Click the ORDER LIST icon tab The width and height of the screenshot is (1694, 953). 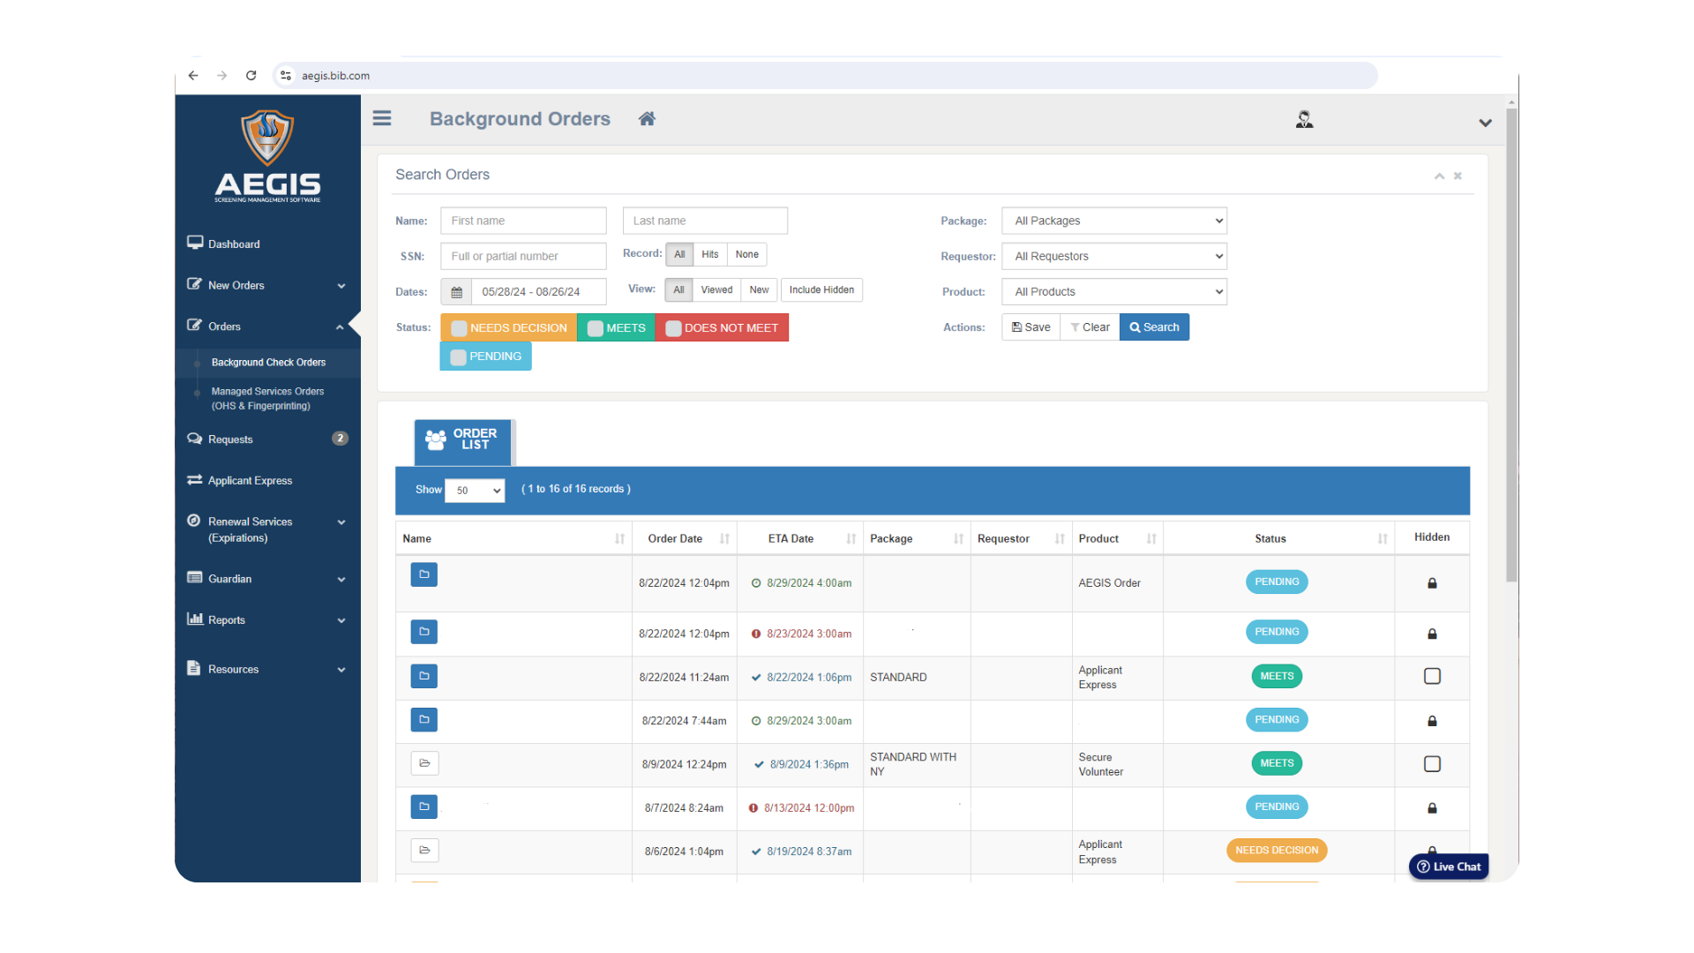pyautogui.click(x=462, y=439)
